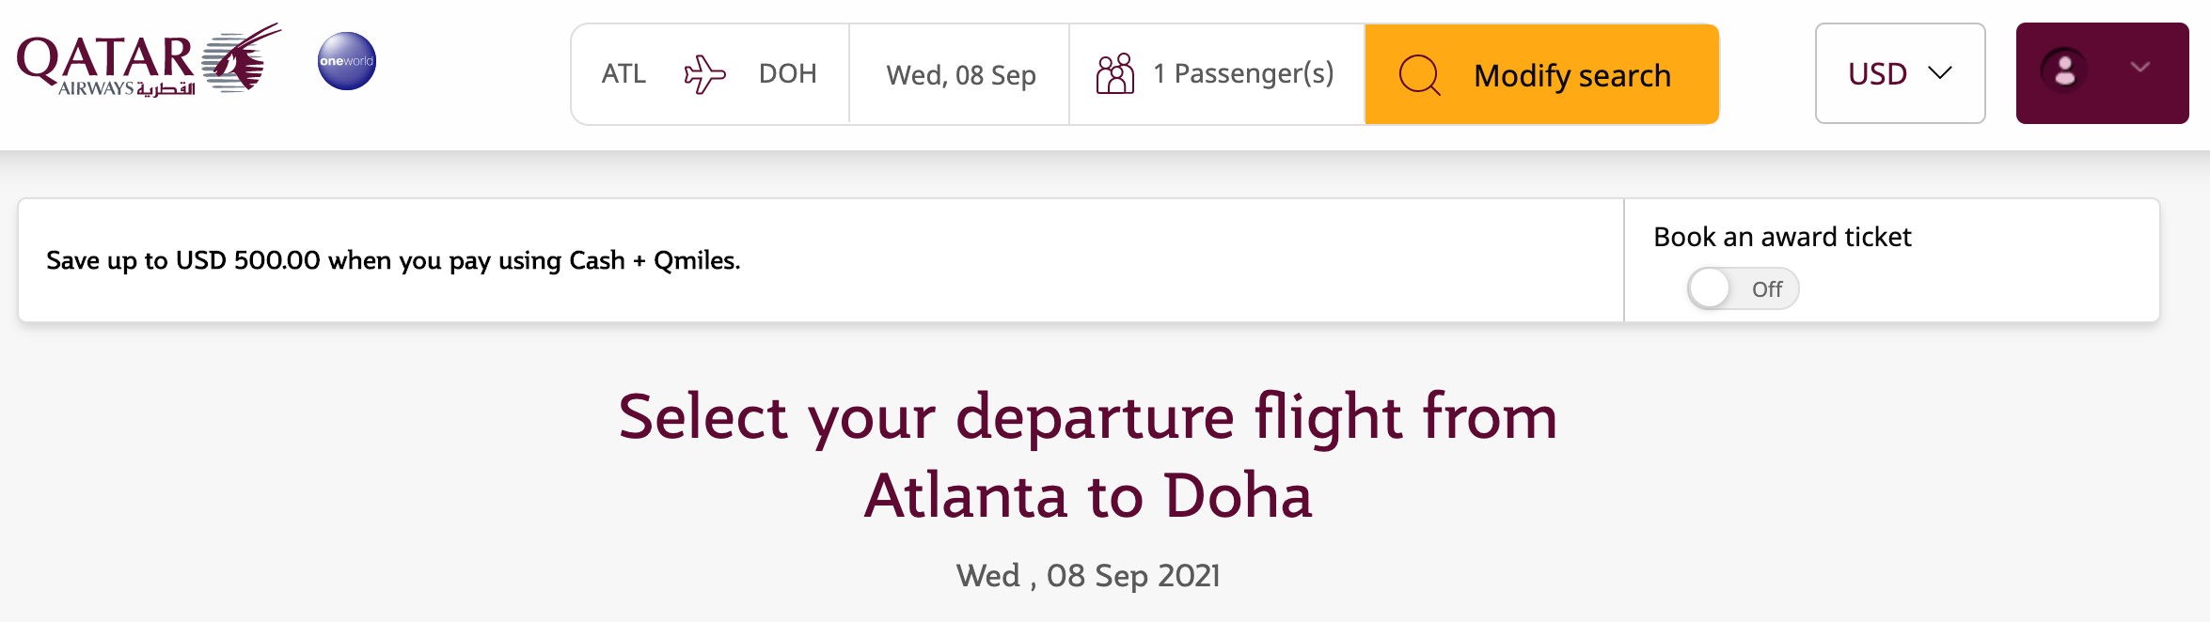2210x622 pixels.
Task: Open the USD currency dropdown
Action: click(1899, 72)
